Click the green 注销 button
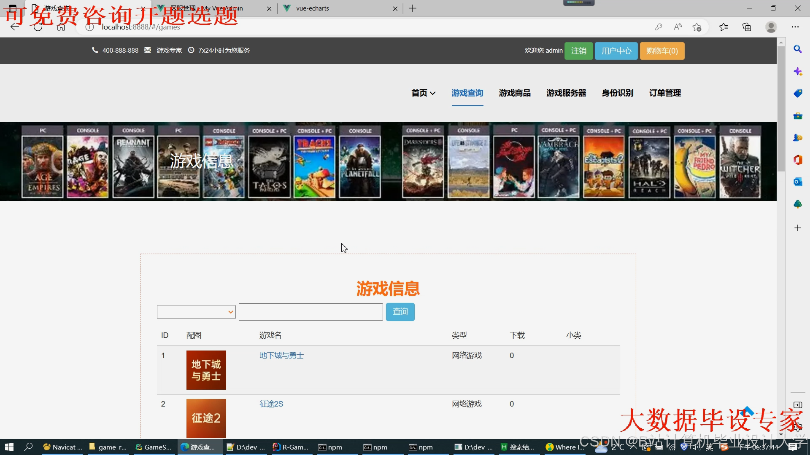 point(578,51)
